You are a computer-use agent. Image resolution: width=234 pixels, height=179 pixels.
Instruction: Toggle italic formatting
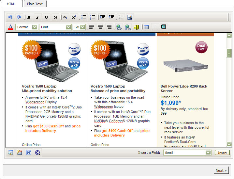(x=37, y=17)
